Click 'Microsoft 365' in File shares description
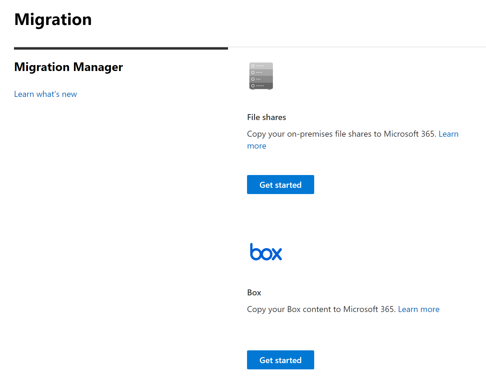The width and height of the screenshot is (486, 386). point(409,134)
